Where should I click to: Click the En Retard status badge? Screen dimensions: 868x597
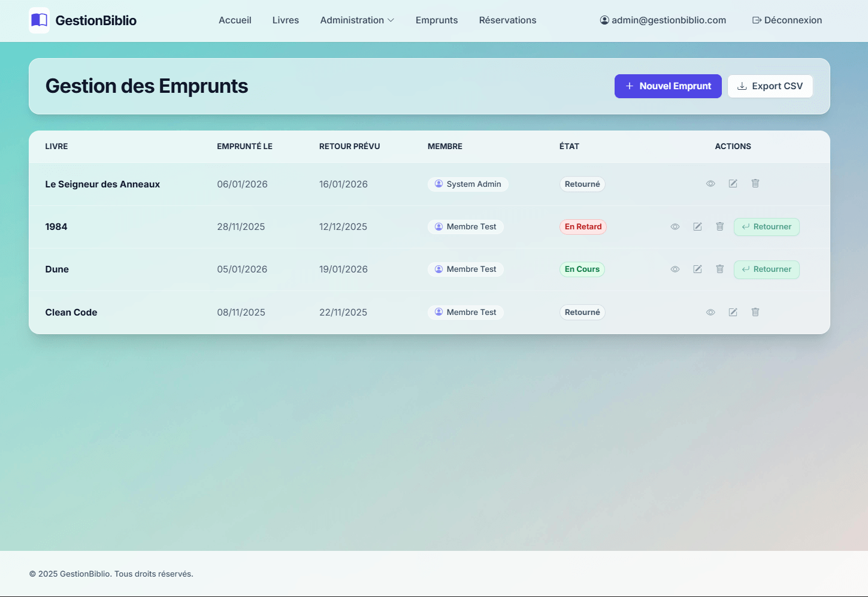(x=583, y=227)
